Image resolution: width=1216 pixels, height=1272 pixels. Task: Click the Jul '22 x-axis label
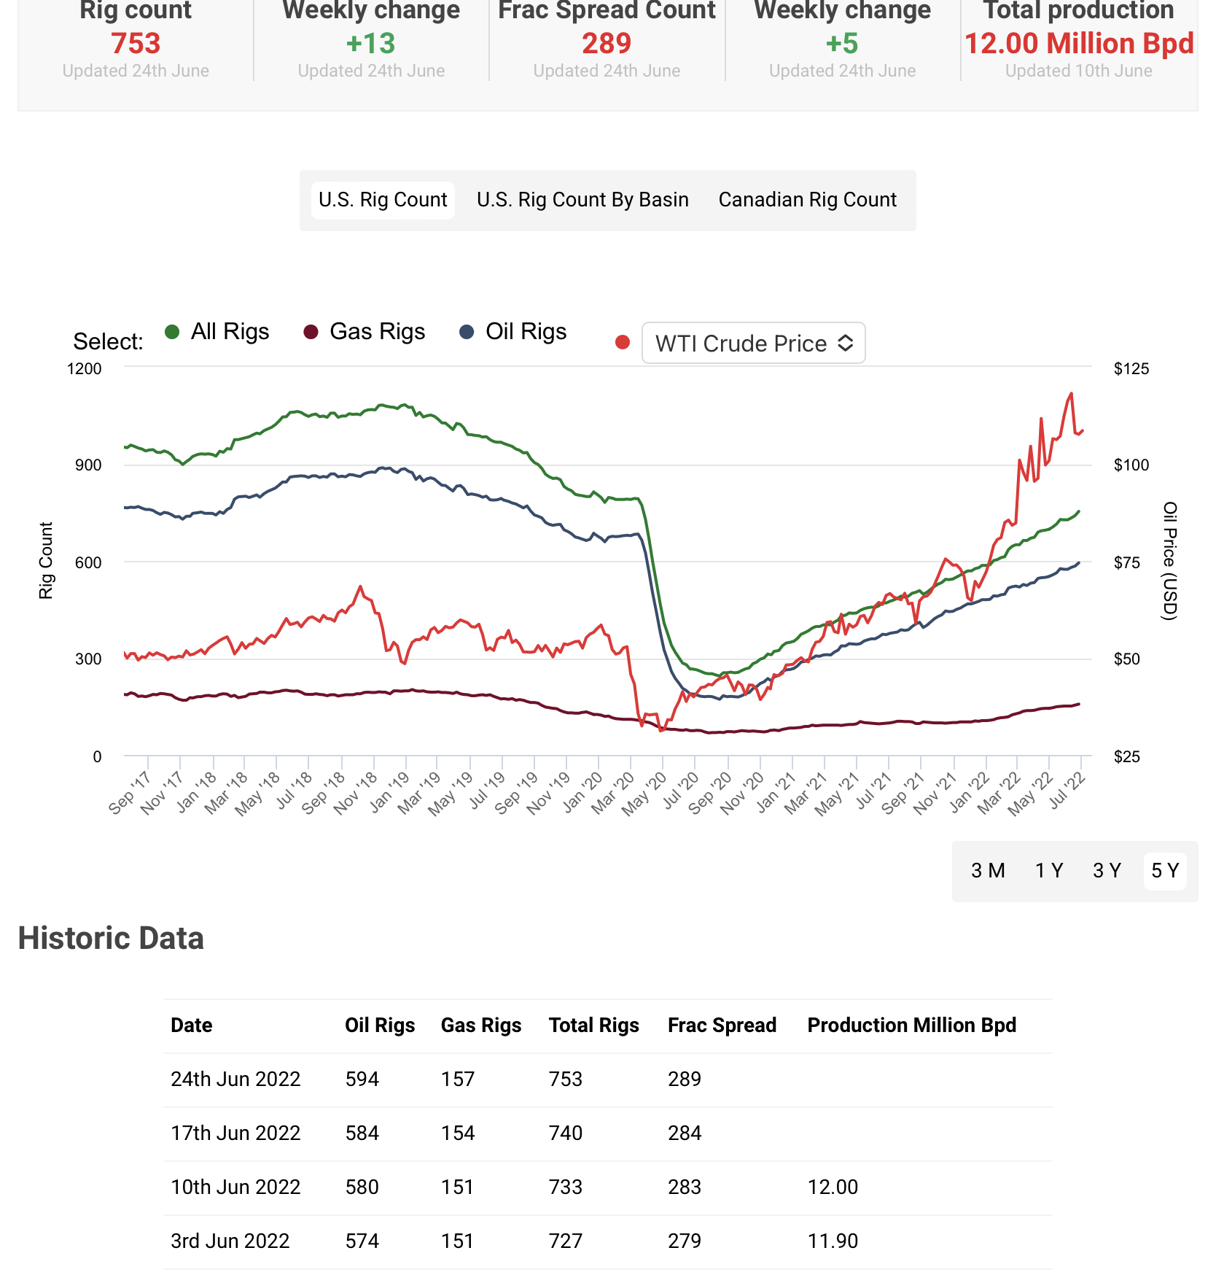click(1067, 791)
